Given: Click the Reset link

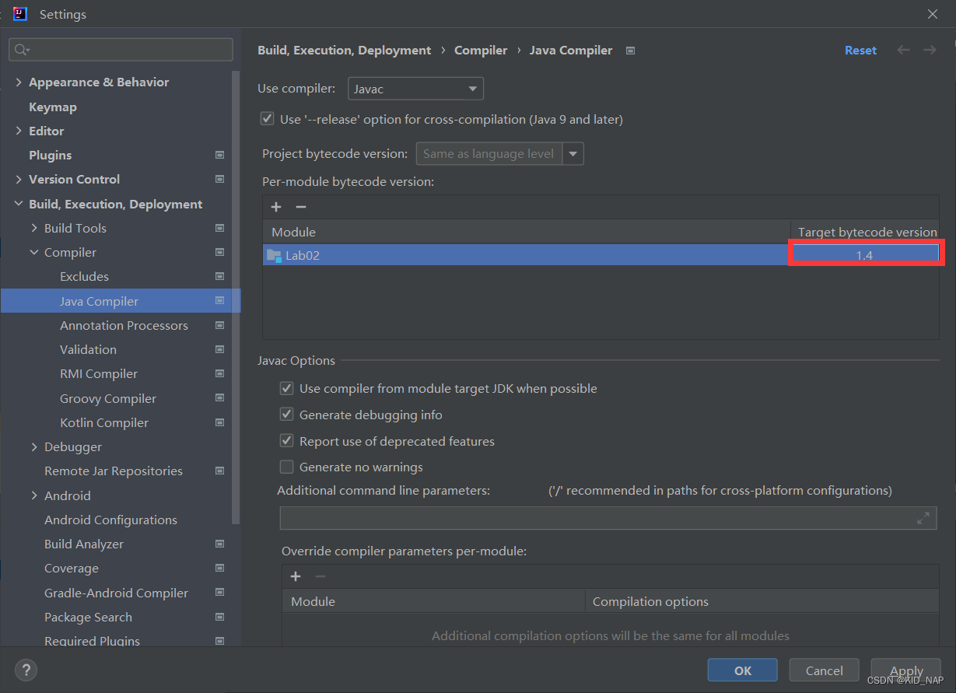Looking at the screenshot, I should click(x=860, y=50).
